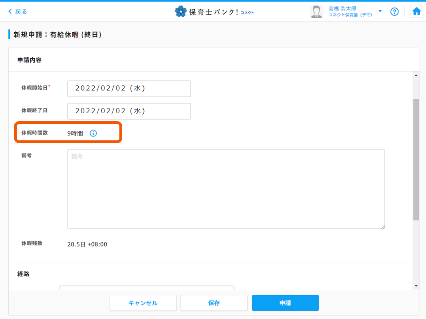Focus the 備考 remarks text area
The image size is (426, 319).
(x=226, y=189)
